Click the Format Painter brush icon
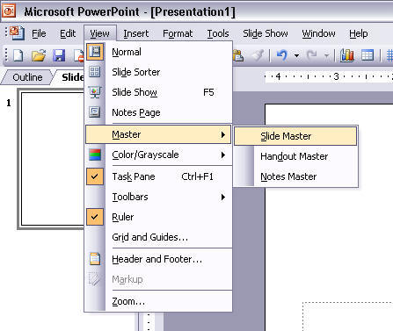 tap(258, 55)
